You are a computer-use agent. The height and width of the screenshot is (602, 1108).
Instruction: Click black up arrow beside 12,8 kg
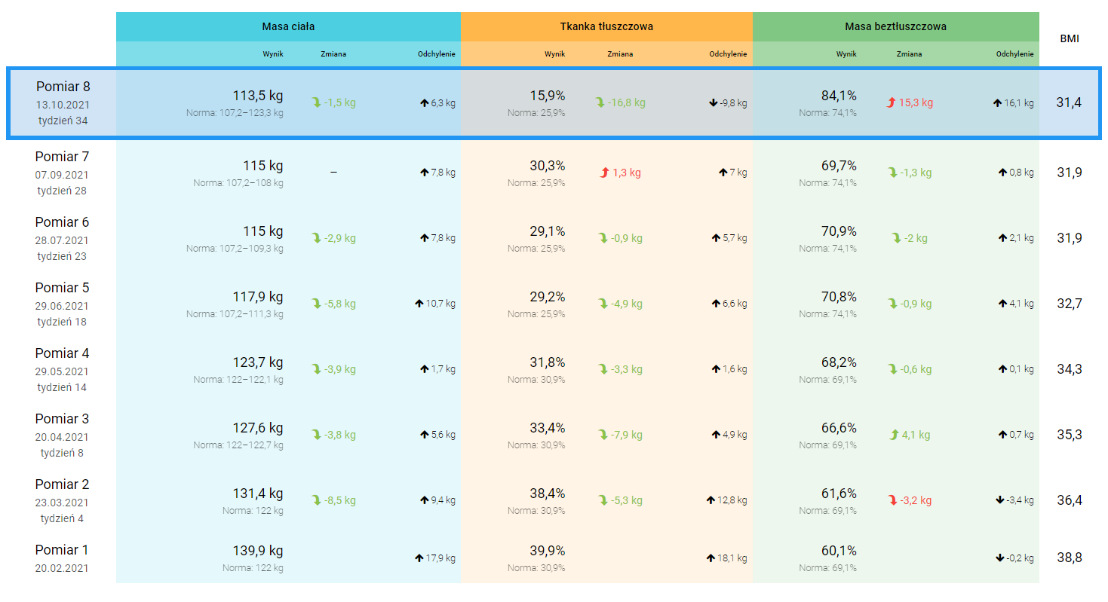[710, 500]
